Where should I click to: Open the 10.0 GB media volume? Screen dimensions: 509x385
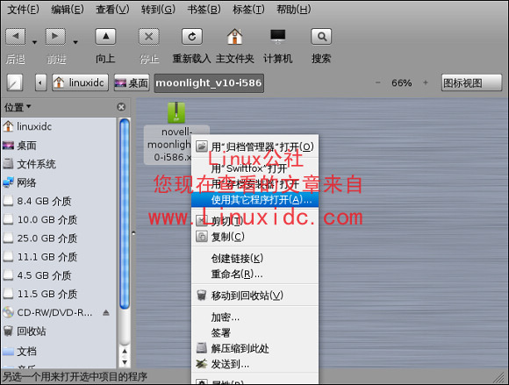pos(59,219)
